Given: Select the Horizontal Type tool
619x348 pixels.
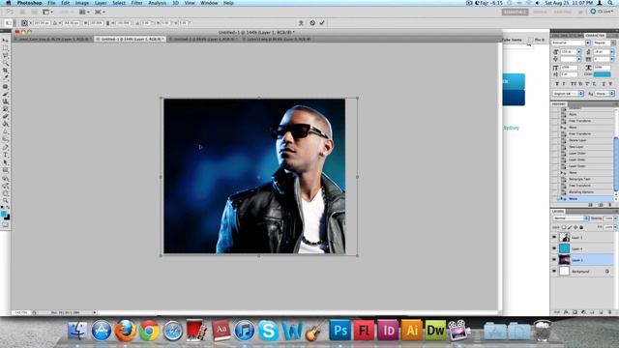Looking at the screenshot, I should click(5, 155).
